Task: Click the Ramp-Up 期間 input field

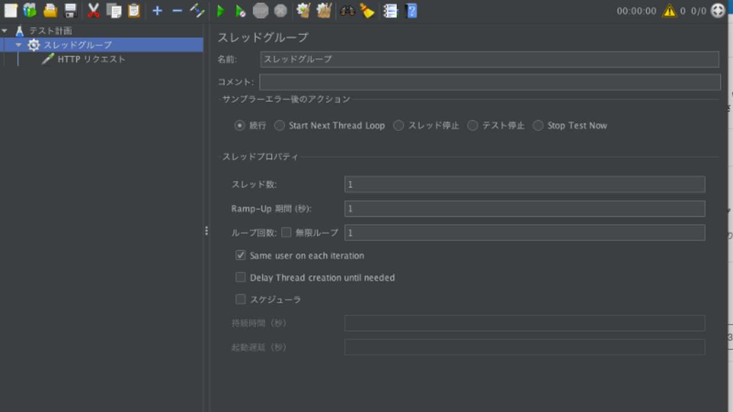Action: [525, 209]
